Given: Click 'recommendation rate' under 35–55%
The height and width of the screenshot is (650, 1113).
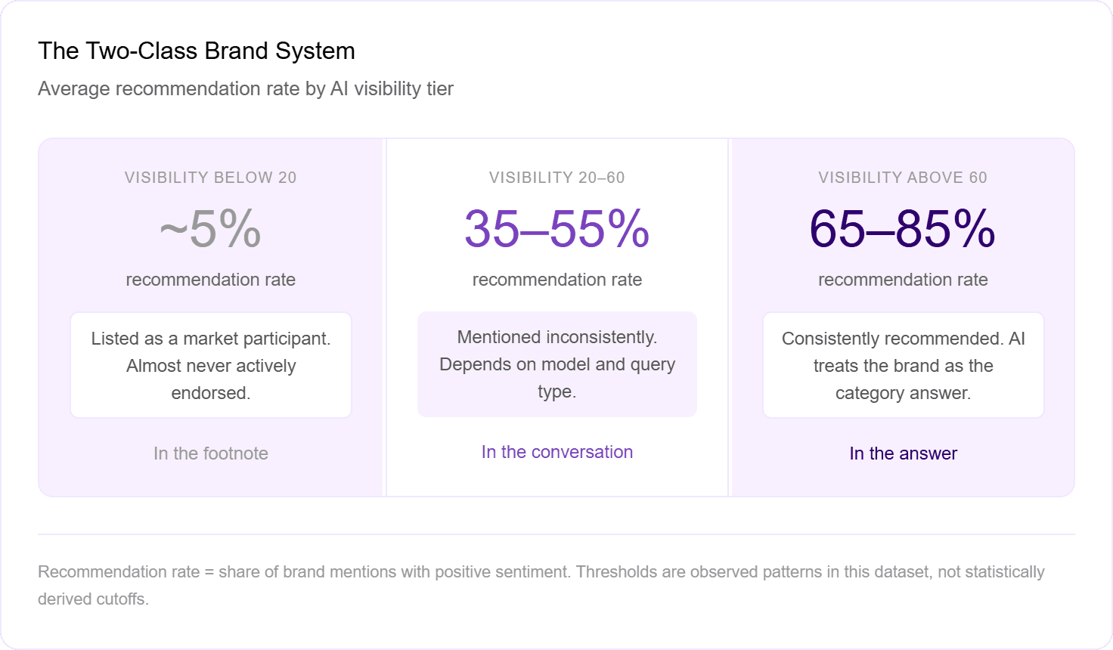Looking at the screenshot, I should coord(557,280).
